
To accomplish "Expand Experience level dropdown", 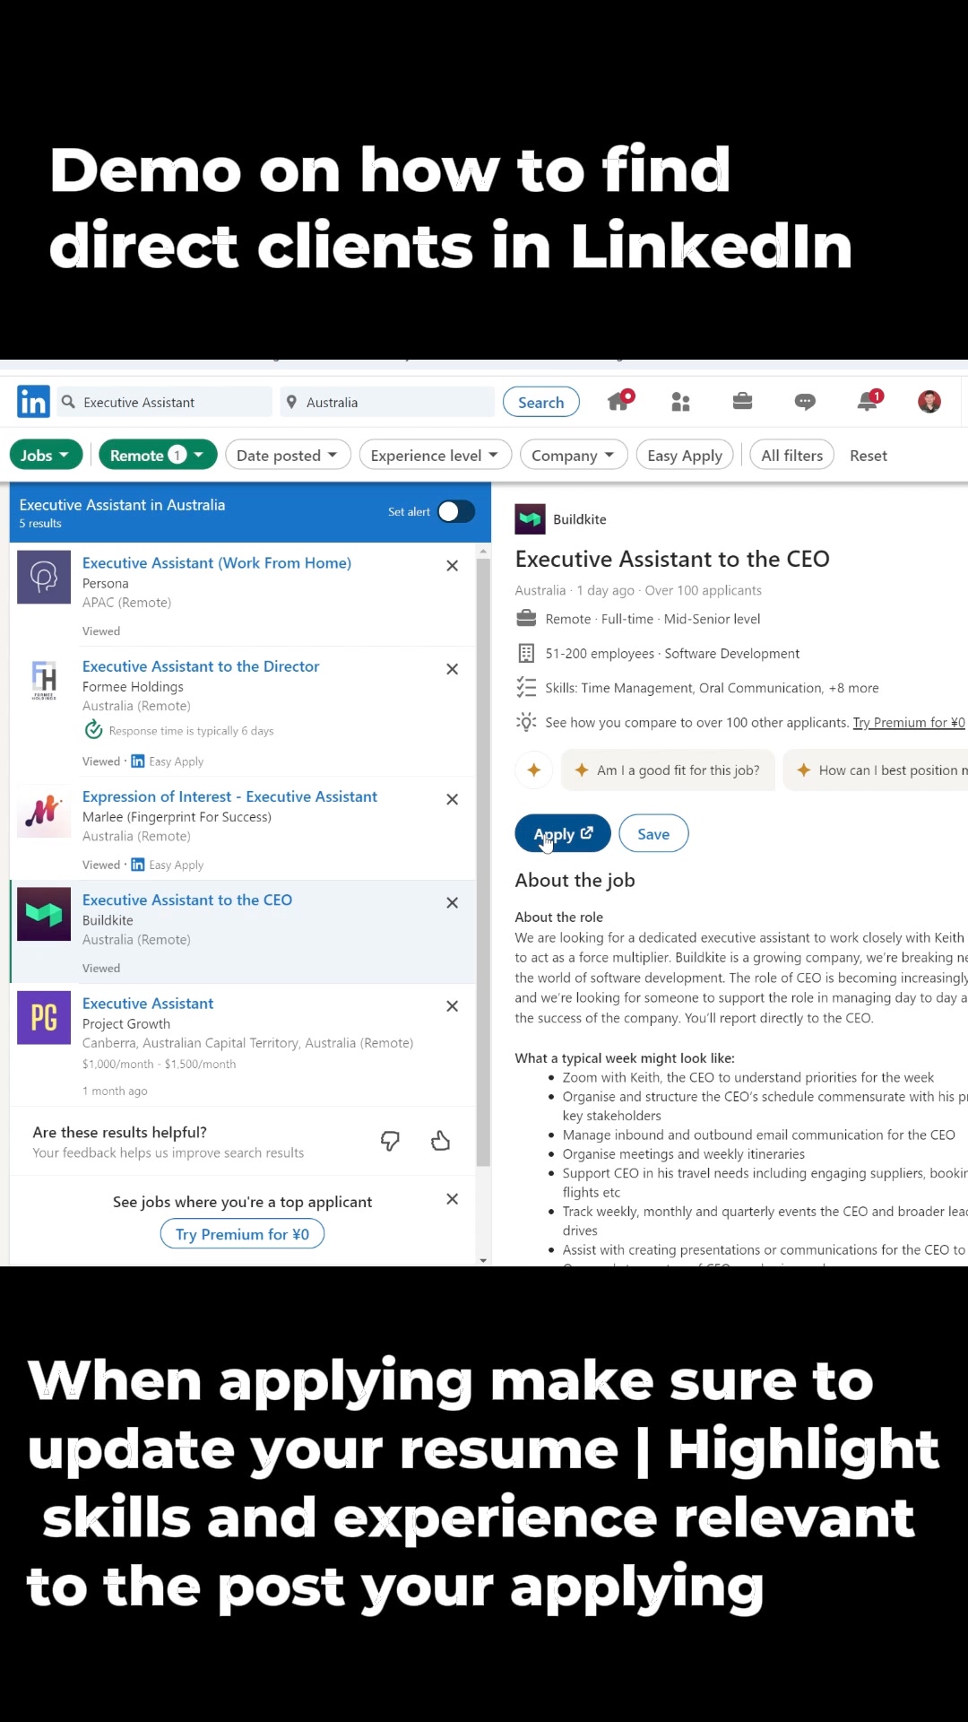I will (x=435, y=455).
